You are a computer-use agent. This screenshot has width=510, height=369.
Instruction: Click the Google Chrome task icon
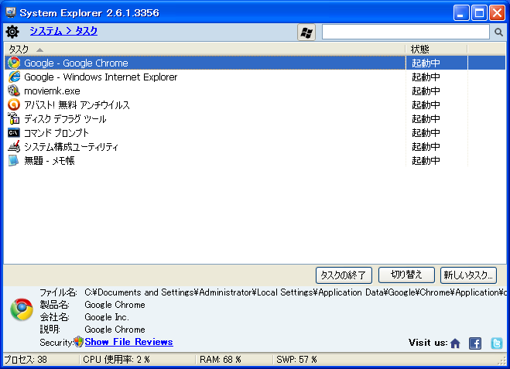click(x=14, y=63)
